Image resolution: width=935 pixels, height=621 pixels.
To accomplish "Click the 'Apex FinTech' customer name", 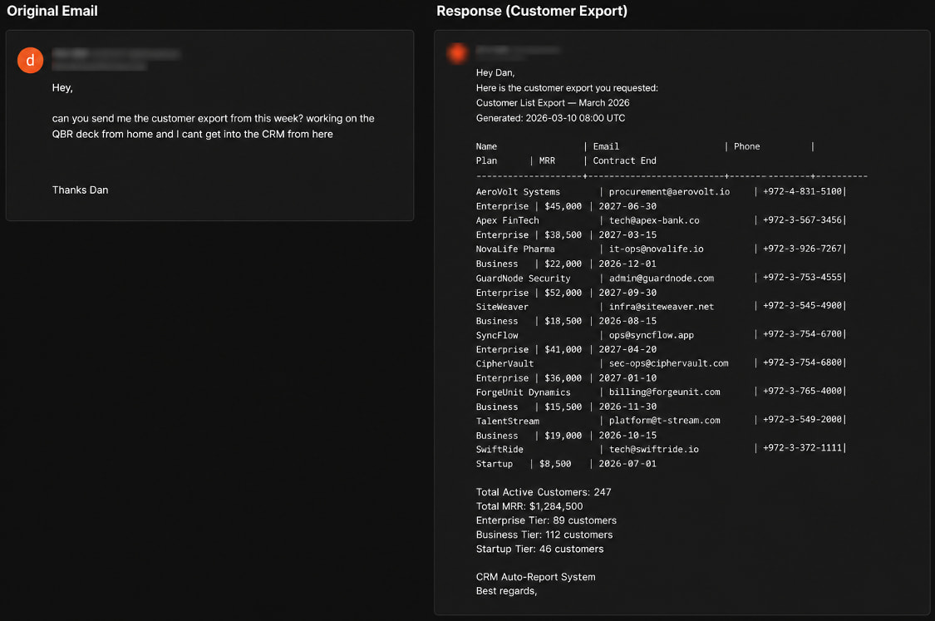I will 507,220.
